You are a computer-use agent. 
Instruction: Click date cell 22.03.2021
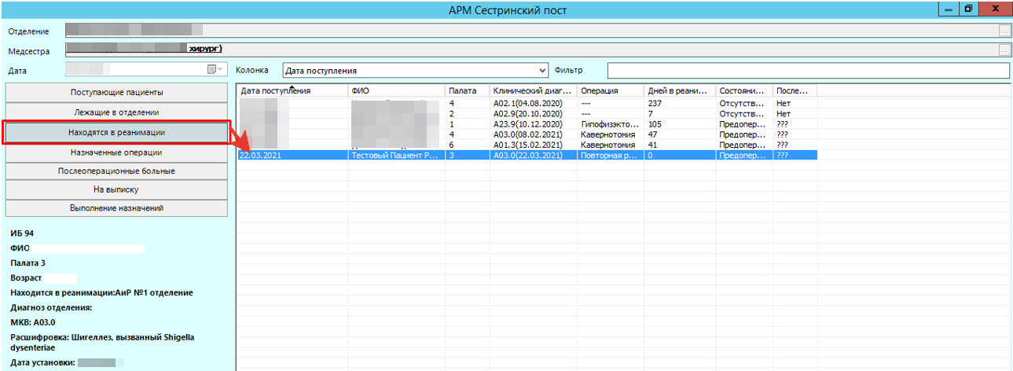pyautogui.click(x=292, y=156)
